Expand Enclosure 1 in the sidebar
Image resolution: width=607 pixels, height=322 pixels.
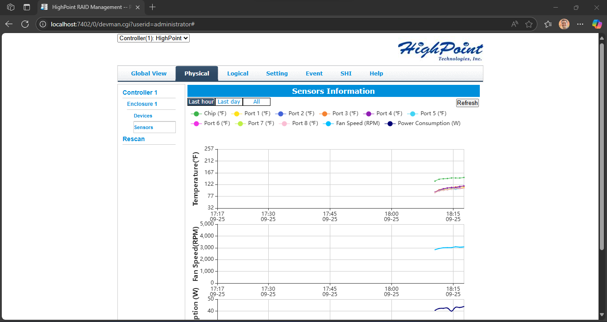click(142, 104)
